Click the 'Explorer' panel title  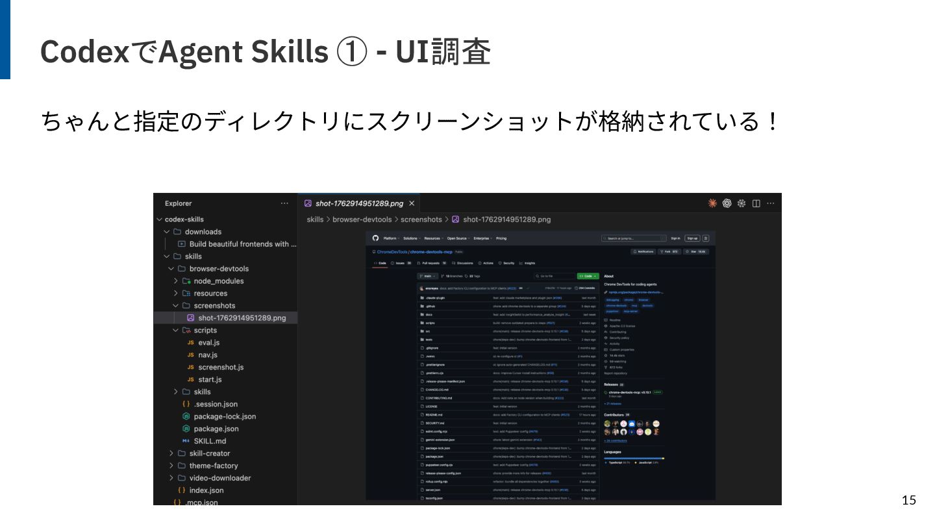pyautogui.click(x=179, y=203)
